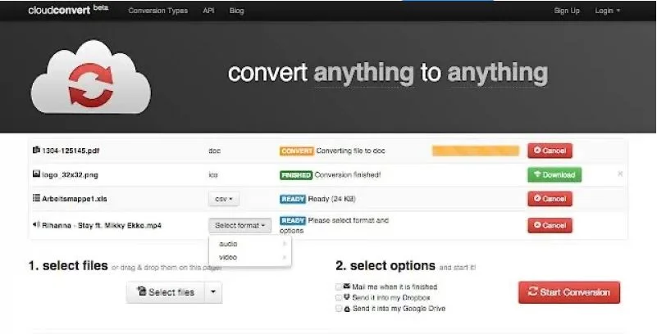The image size is (657, 334).
Task: Expand the arrow next to Select files
Action: [212, 292]
